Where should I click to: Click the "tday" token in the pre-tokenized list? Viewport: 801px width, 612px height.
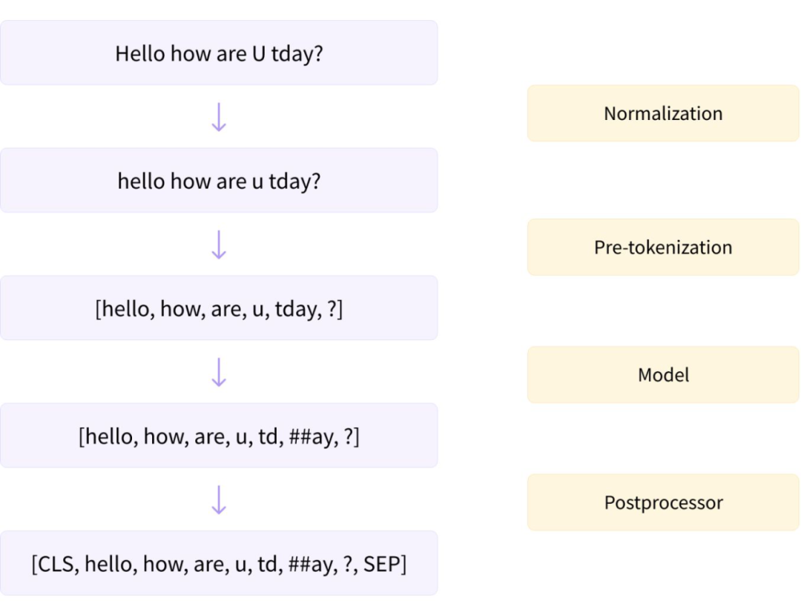[x=297, y=309]
